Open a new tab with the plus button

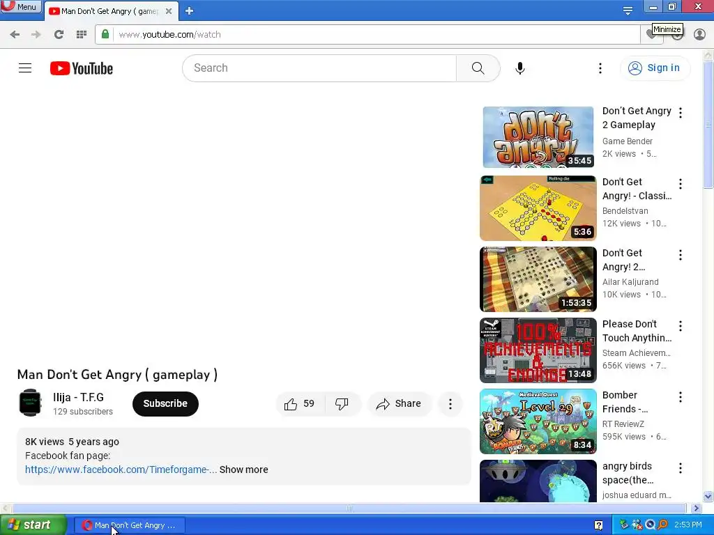coord(190,11)
